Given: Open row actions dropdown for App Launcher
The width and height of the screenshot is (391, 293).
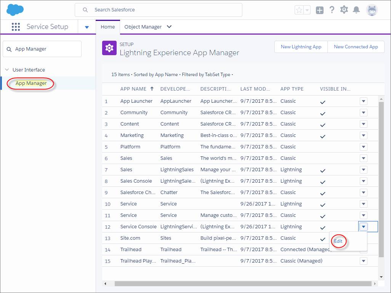Looking at the screenshot, I should tap(363, 101).
